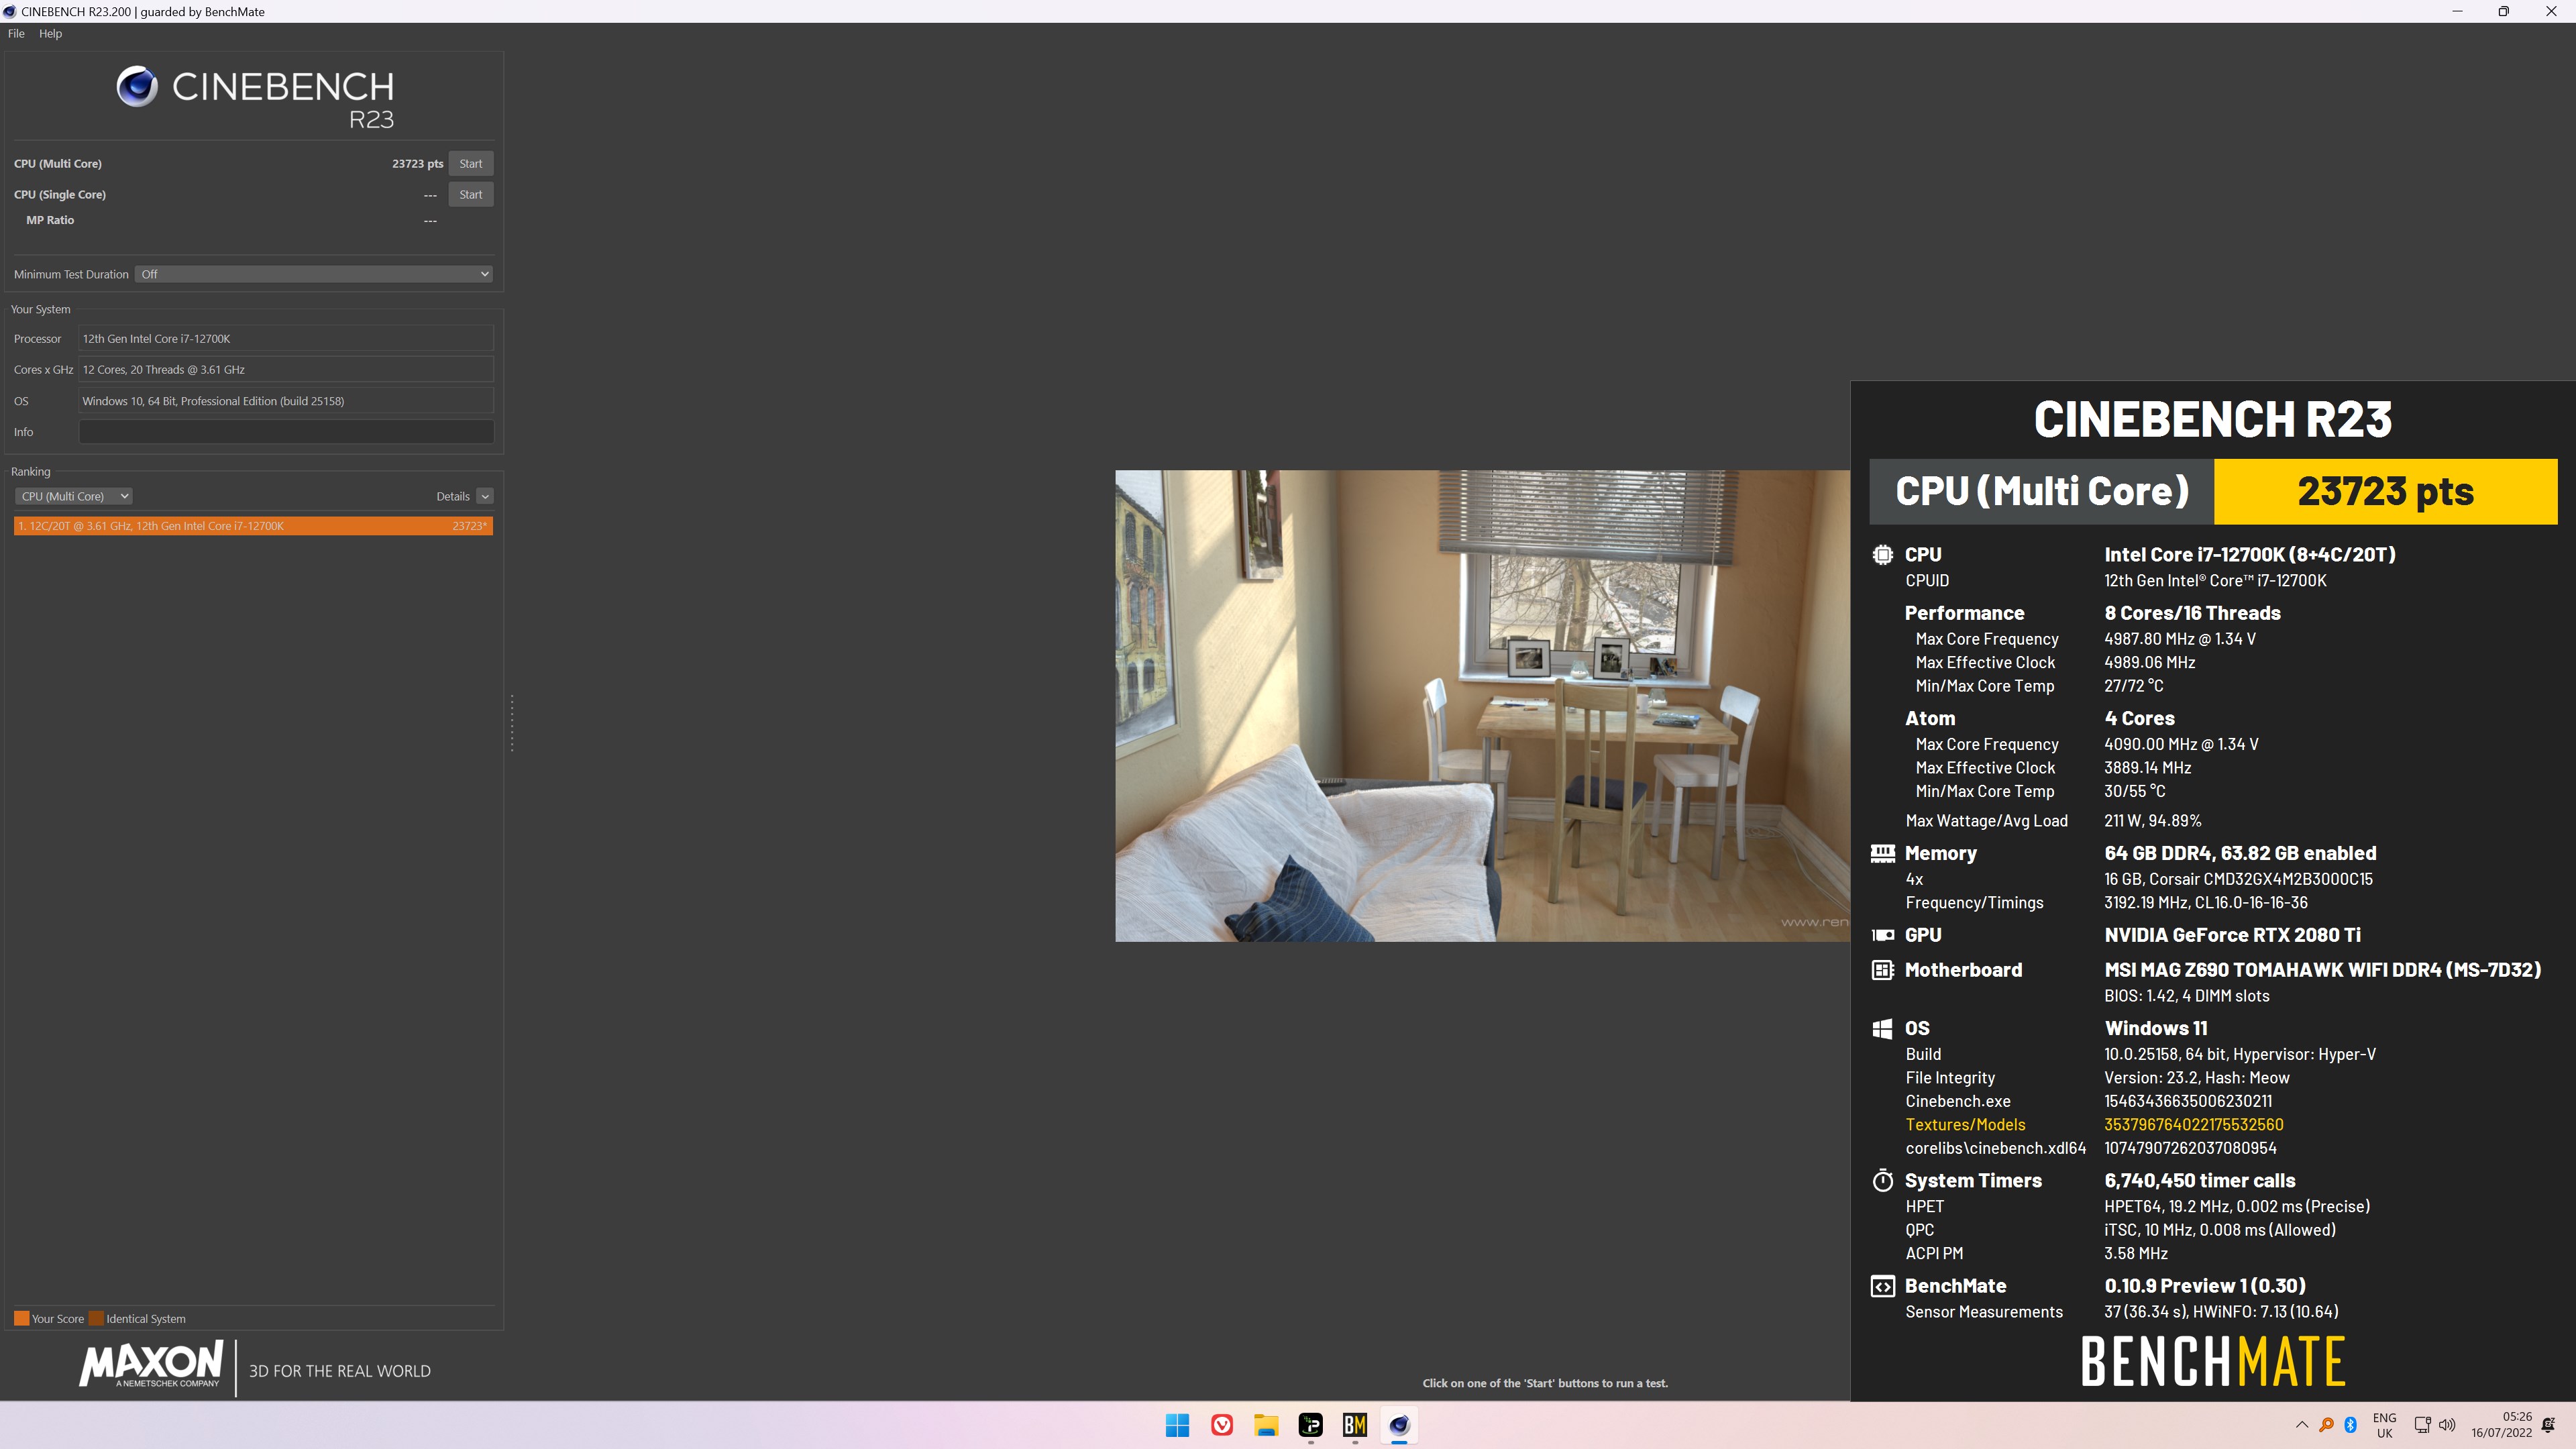2576x1449 pixels.
Task: Open the Help menu
Action: pos(50,33)
